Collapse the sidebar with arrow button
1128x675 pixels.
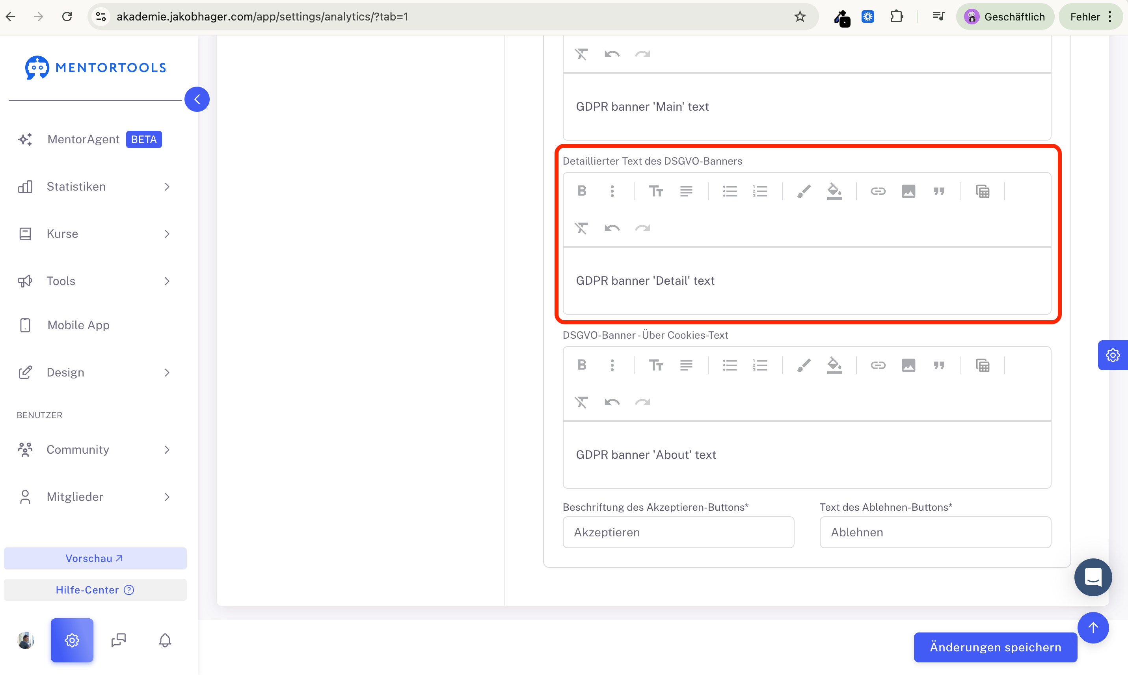click(197, 99)
